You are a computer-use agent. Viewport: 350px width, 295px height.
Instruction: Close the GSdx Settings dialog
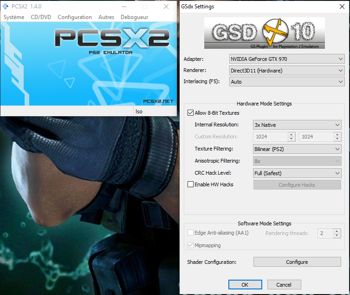pyautogui.click(x=342, y=7)
